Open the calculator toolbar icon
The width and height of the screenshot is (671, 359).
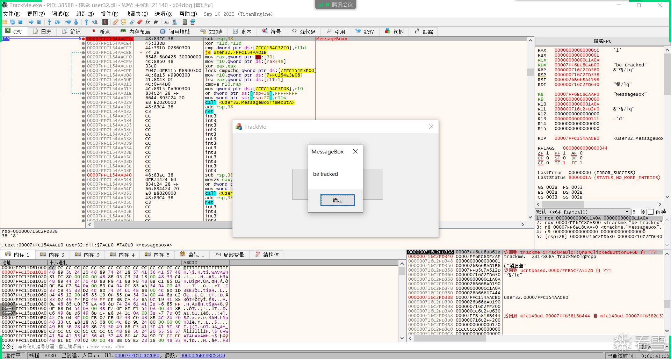185,22
